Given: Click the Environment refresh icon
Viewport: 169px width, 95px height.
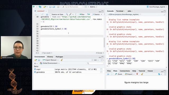Looking at the screenshot, I should point(101,60).
